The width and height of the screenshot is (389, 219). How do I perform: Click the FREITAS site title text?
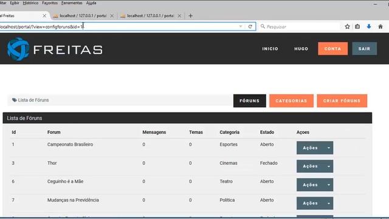68,50
